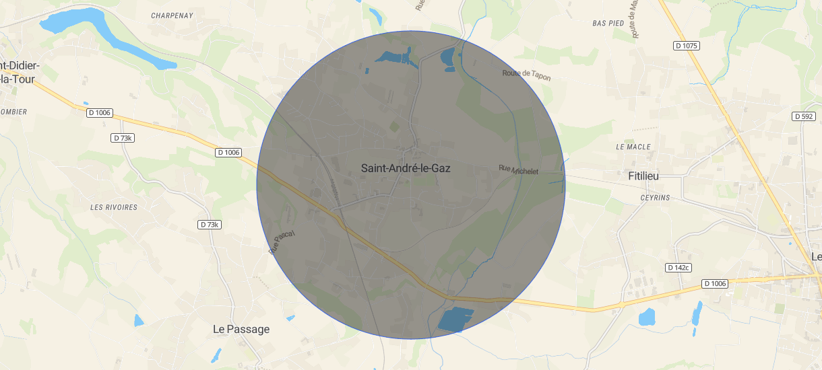Click the CEYRINS locality label
The height and width of the screenshot is (370, 822).
tap(655, 198)
